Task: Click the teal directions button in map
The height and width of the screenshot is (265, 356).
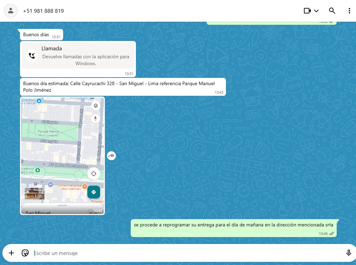Action: click(93, 192)
